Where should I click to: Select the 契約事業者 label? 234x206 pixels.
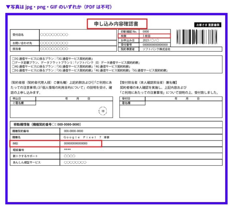(x=128, y=49)
